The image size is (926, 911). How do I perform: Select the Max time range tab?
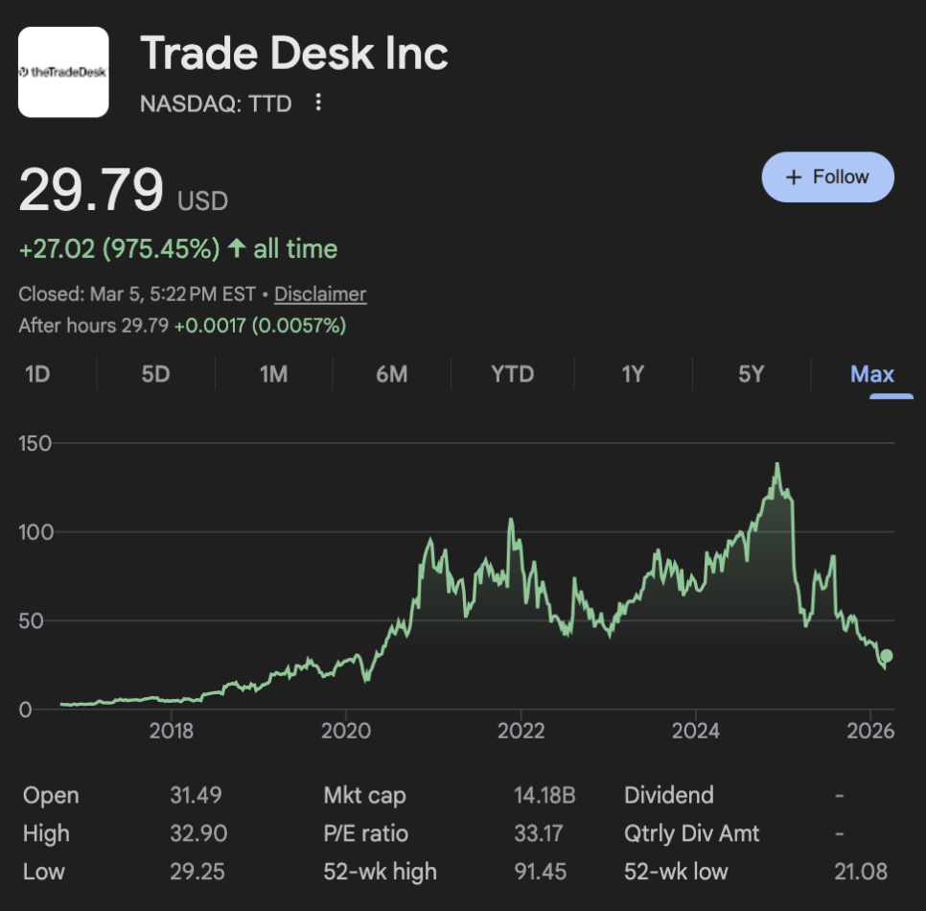(871, 374)
